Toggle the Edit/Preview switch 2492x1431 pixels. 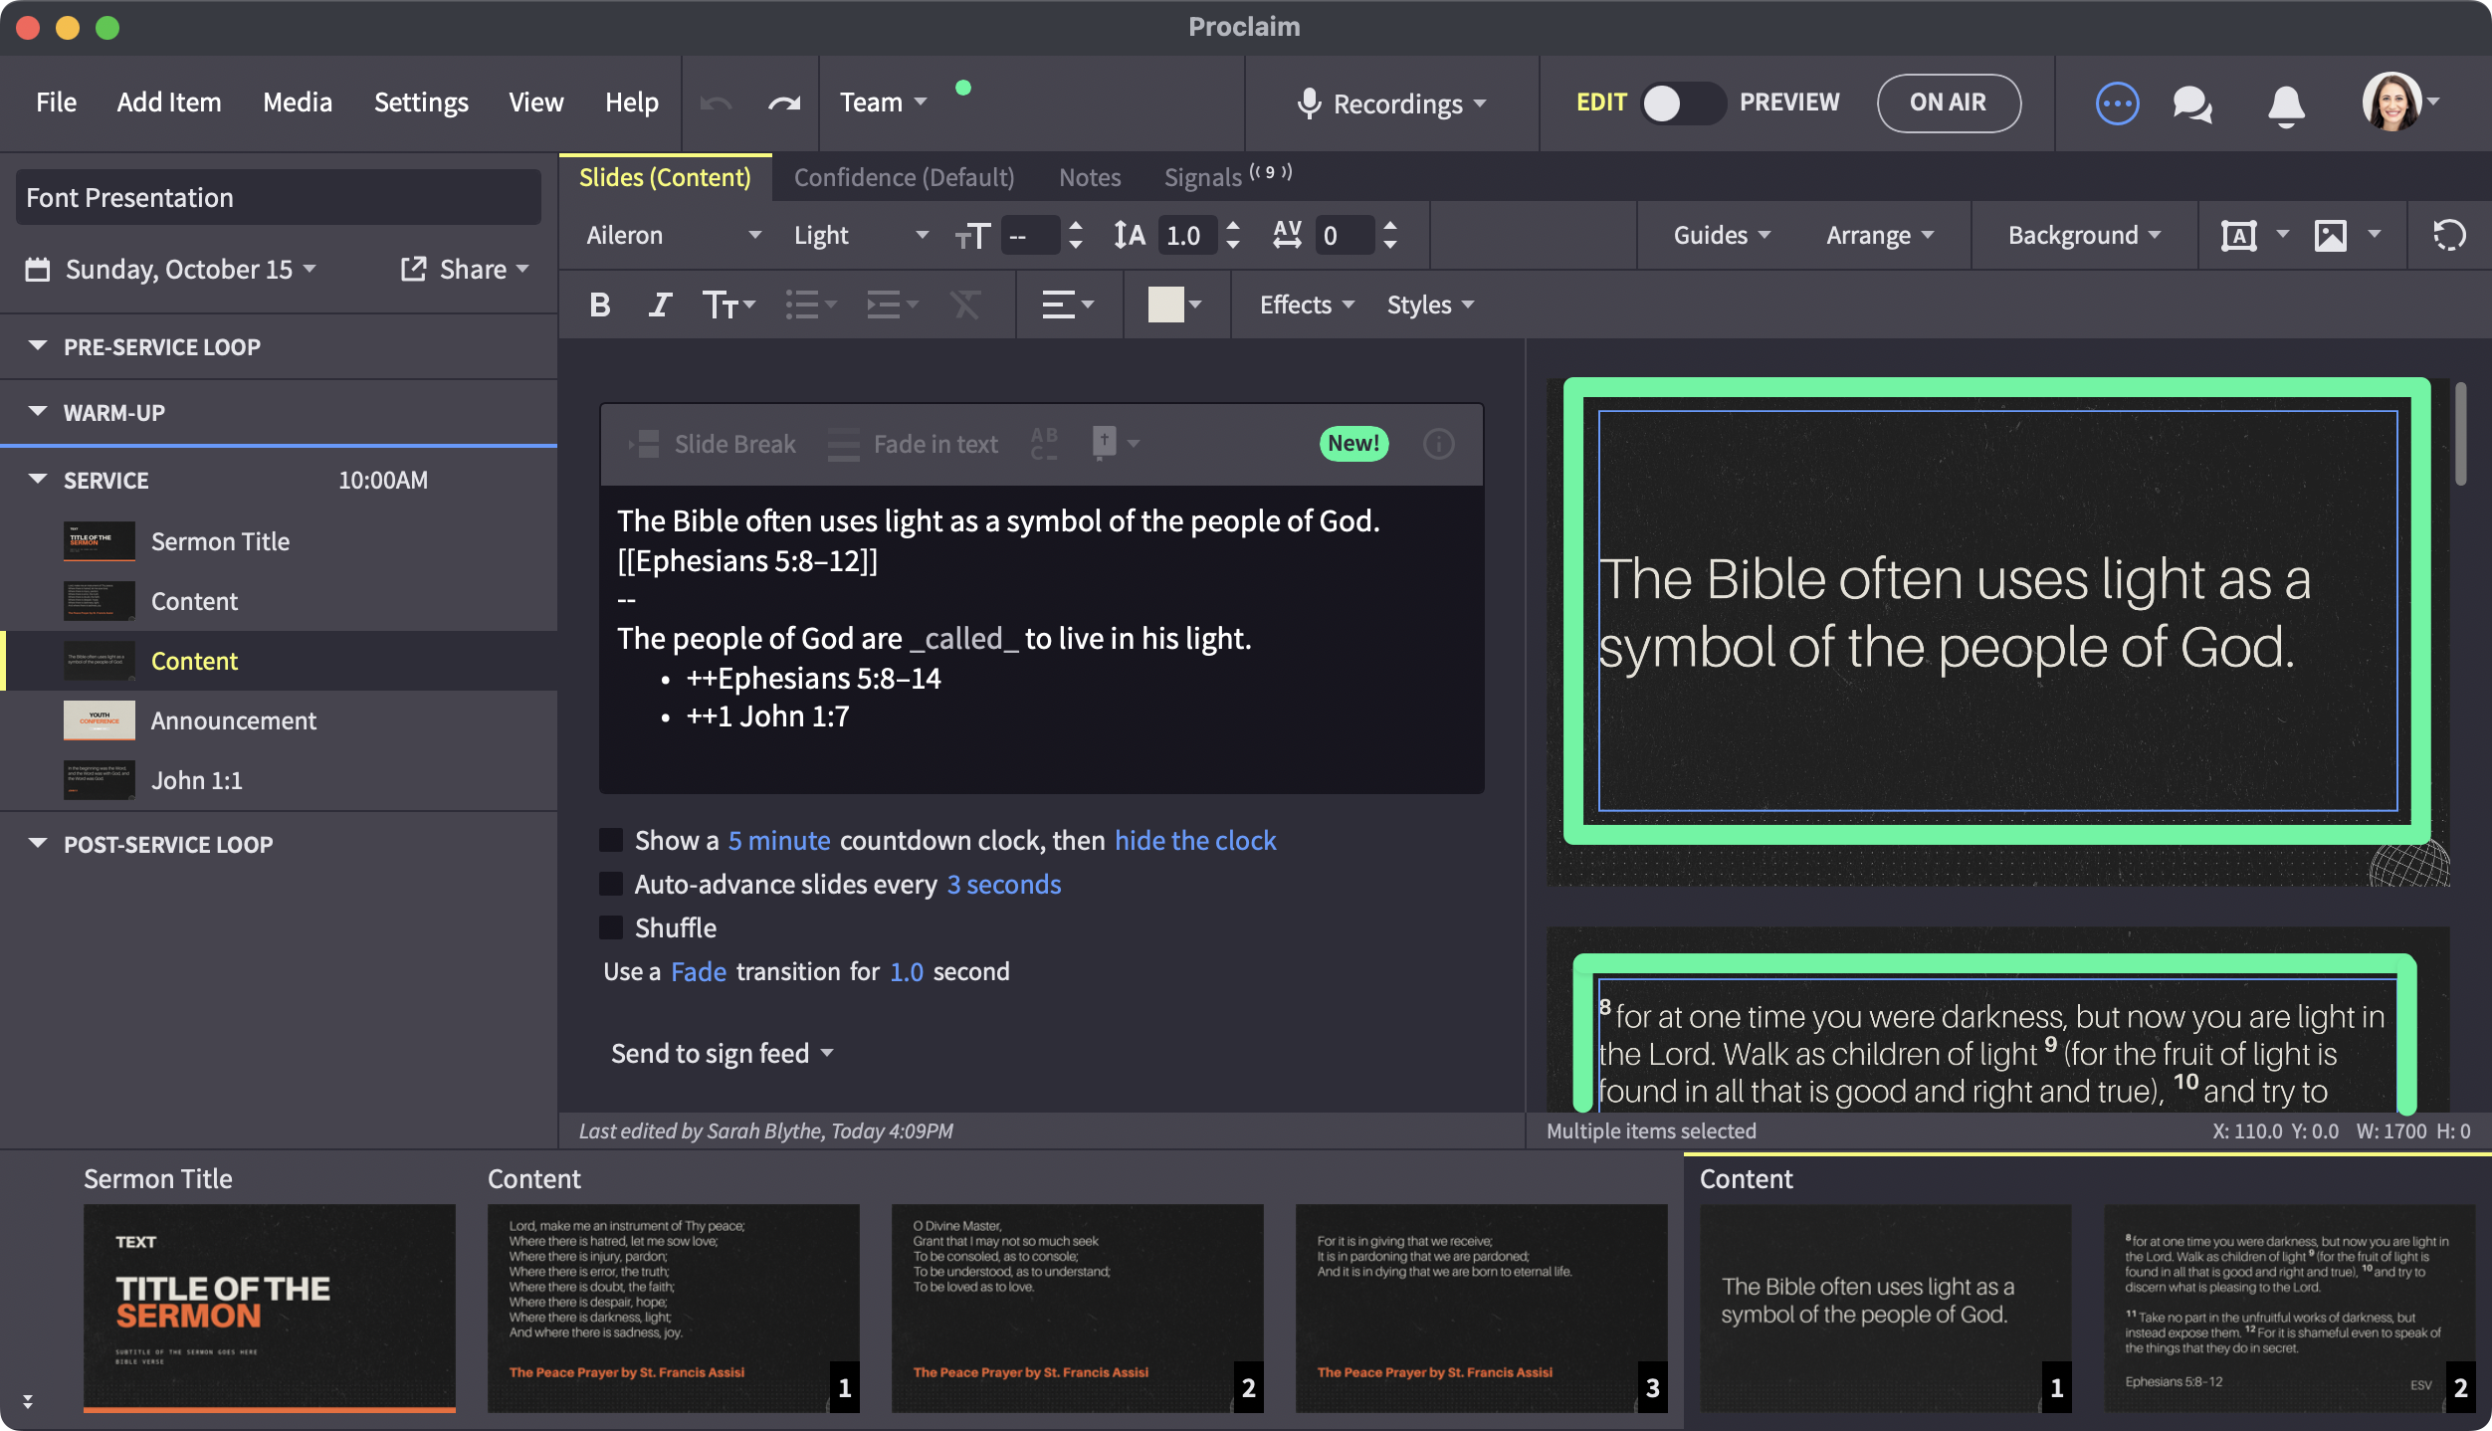tap(1682, 102)
